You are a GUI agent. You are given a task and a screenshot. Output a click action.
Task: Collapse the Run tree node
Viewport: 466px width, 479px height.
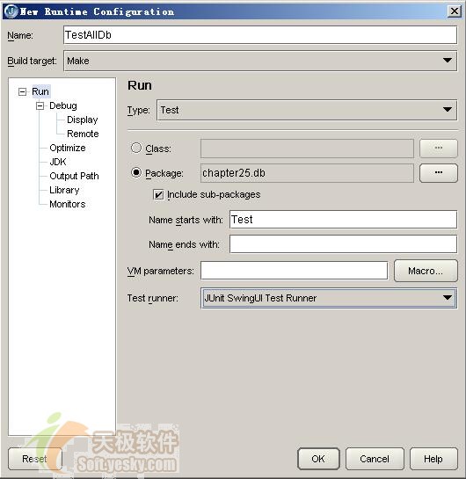coord(22,91)
